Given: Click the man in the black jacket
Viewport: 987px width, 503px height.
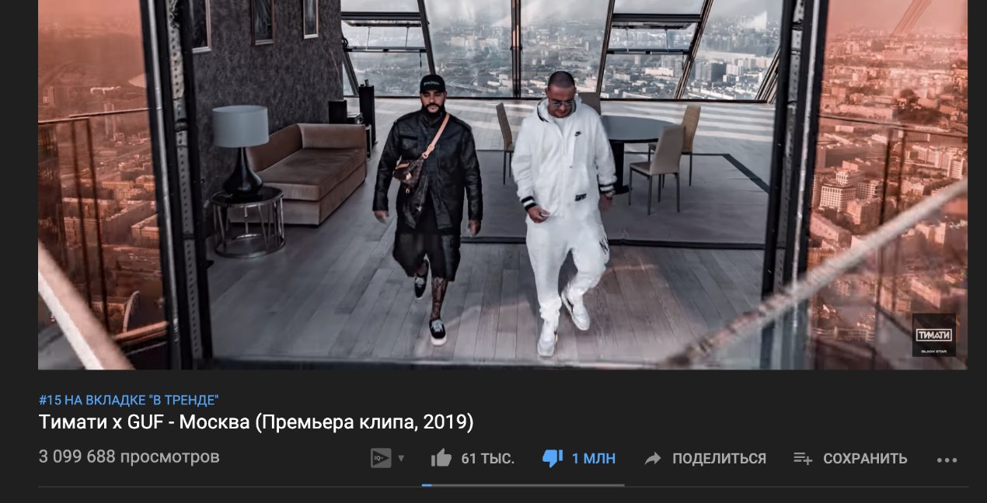Looking at the screenshot, I should pyautogui.click(x=428, y=206).
